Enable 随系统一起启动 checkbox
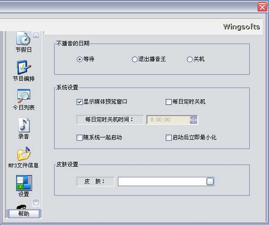This screenshot has width=269, height=225. coord(80,138)
